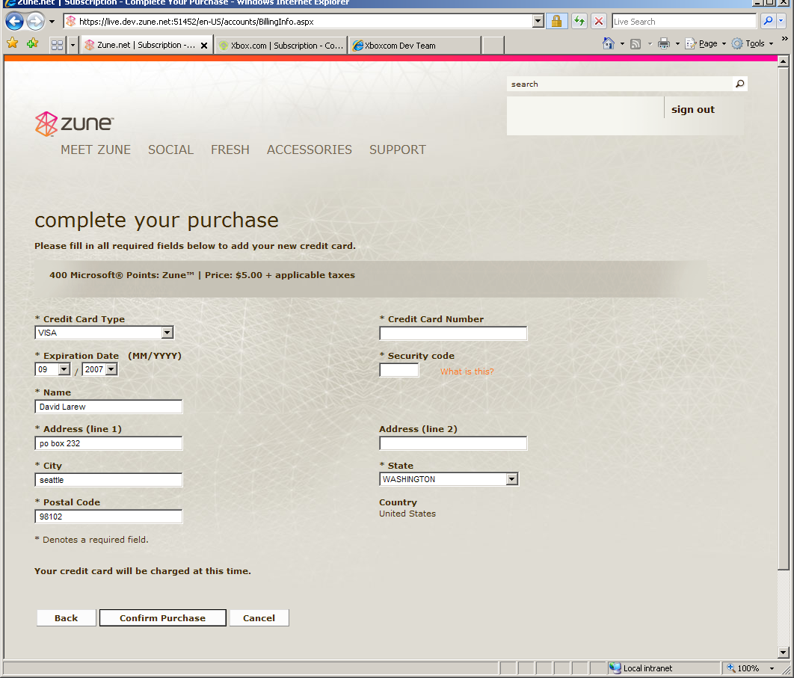The height and width of the screenshot is (678, 794).
Task: Click the Security code field
Action: [x=399, y=370]
